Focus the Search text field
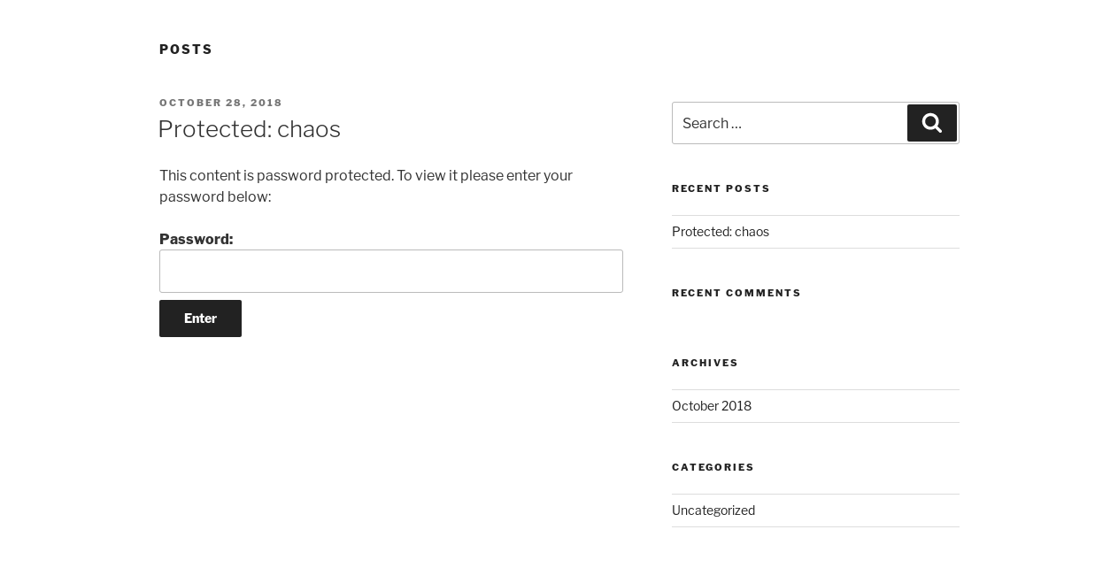This screenshot has height=568, width=1118. pyautogui.click(x=788, y=123)
